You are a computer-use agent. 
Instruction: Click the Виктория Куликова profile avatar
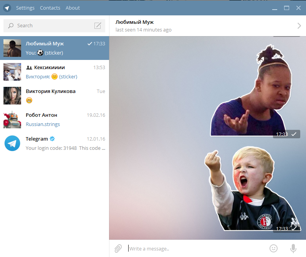point(12,96)
